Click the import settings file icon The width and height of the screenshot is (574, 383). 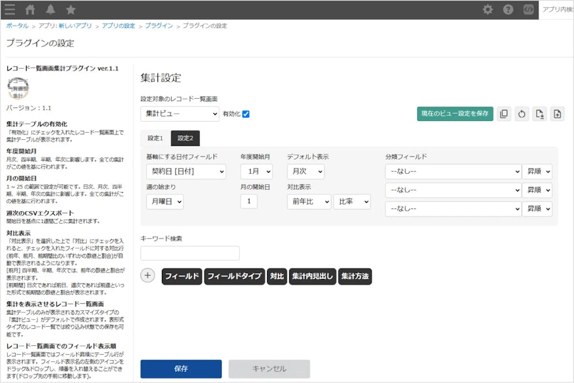pyautogui.click(x=557, y=114)
